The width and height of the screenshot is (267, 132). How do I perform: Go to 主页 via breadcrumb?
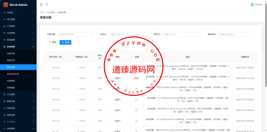[x=42, y=12]
